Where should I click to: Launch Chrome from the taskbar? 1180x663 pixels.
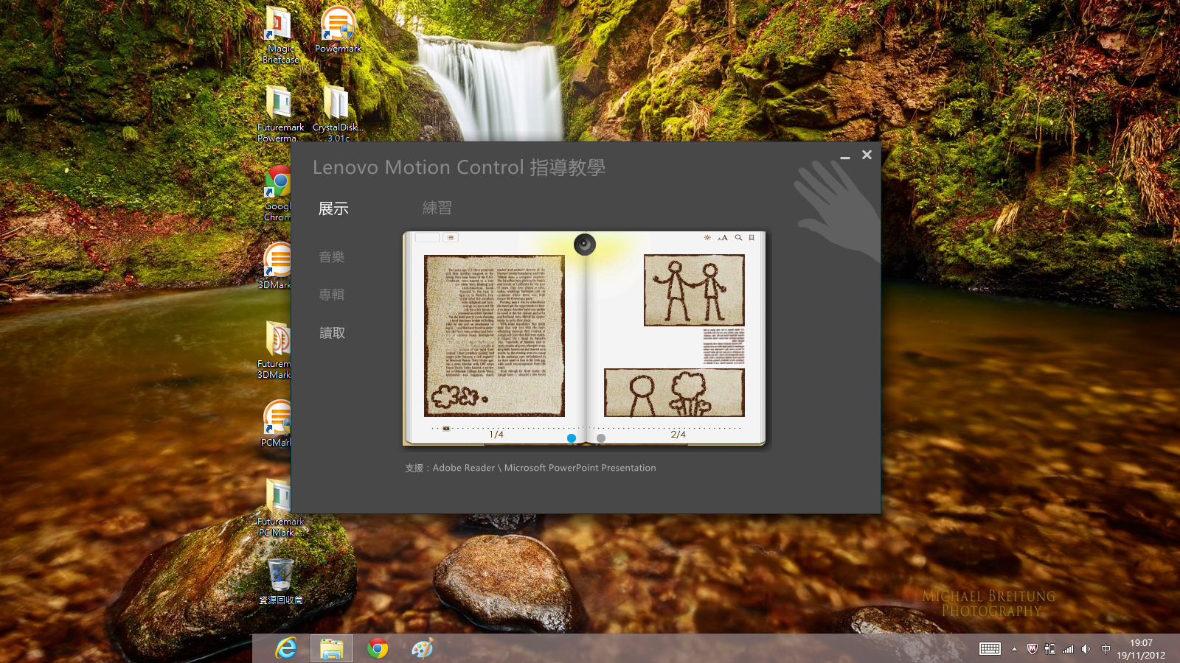coord(378,648)
